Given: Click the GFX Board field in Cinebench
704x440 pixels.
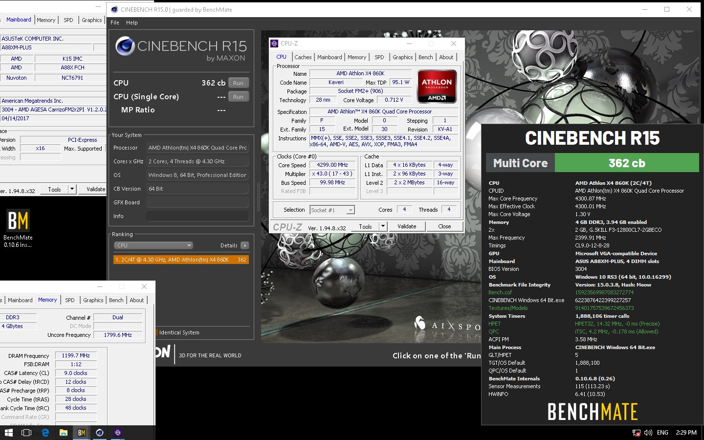Looking at the screenshot, I should (x=198, y=202).
